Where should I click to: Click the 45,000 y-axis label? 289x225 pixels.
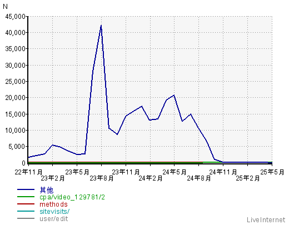pos(16,17)
